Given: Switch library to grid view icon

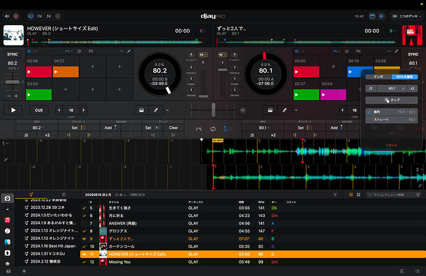Looking at the screenshot, I should pyautogui.click(x=358, y=195).
